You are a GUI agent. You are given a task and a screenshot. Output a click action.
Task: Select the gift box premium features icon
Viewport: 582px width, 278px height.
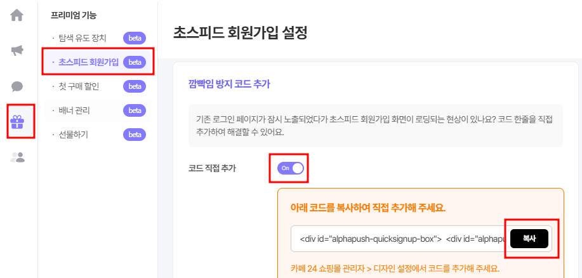coord(17,121)
